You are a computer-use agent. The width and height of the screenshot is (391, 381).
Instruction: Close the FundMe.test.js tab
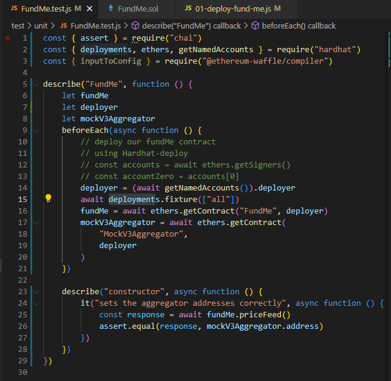89,9
